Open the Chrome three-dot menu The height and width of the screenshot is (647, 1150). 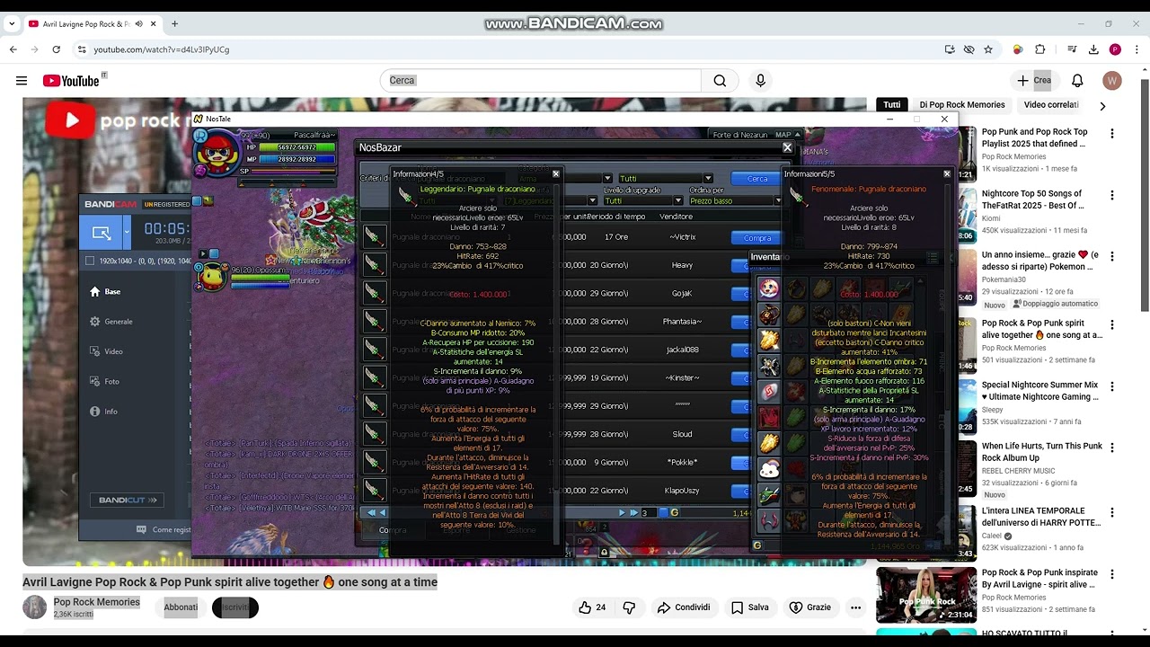point(1137,49)
